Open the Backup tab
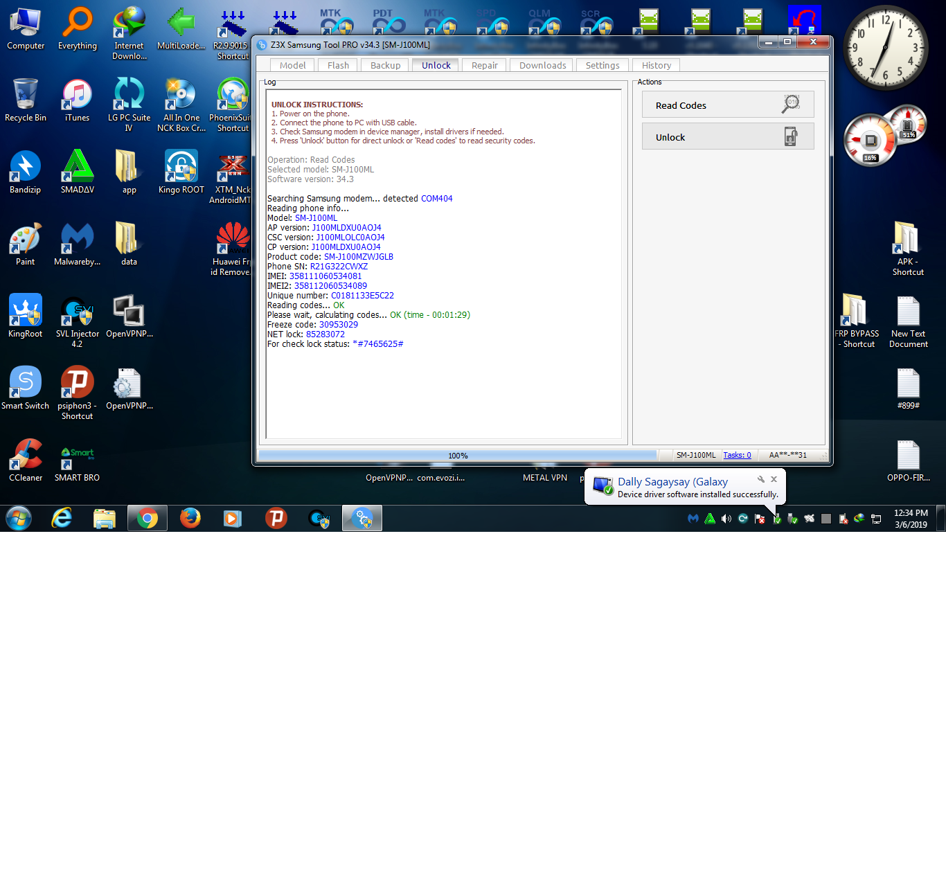The width and height of the screenshot is (946, 885). tap(385, 65)
